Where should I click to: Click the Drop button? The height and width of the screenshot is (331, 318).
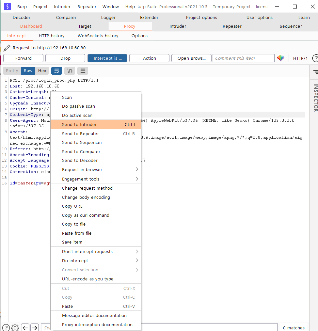tap(65, 58)
